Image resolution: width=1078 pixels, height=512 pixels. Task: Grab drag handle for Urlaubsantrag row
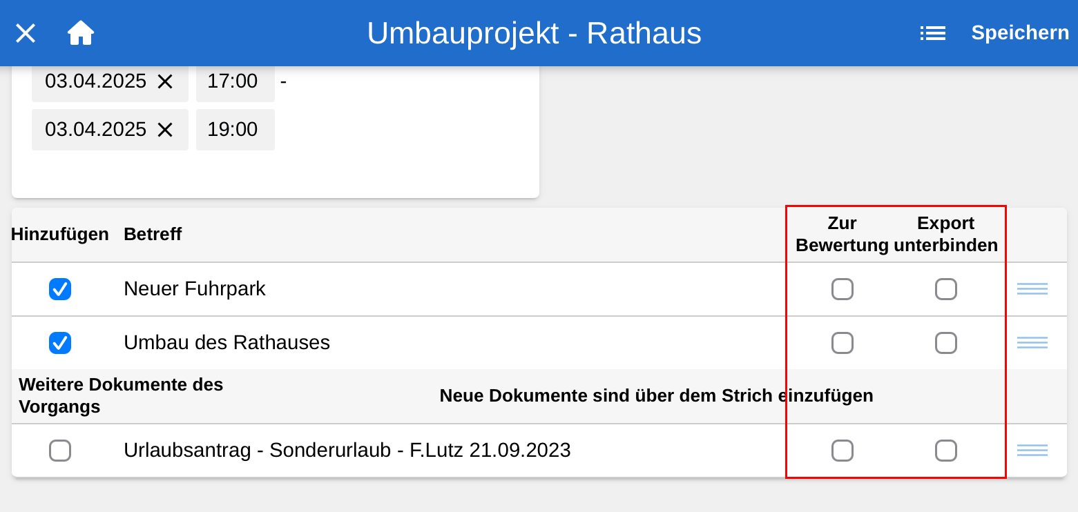coord(1032,451)
